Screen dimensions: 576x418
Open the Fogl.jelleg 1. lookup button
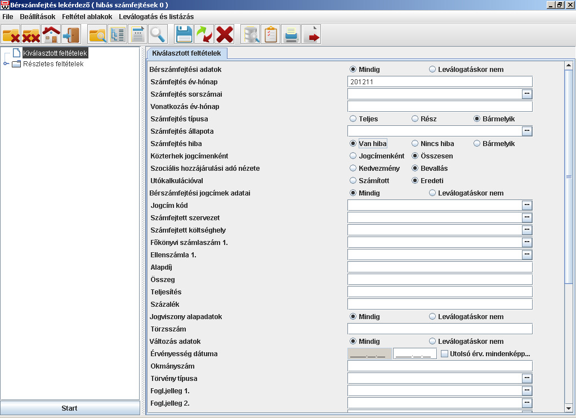(x=527, y=391)
